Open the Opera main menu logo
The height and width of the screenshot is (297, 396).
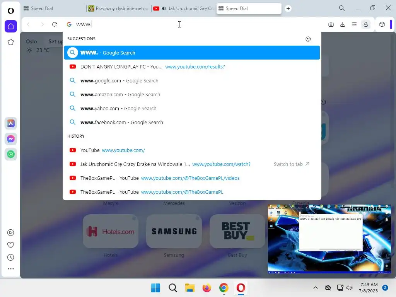pos(10,10)
